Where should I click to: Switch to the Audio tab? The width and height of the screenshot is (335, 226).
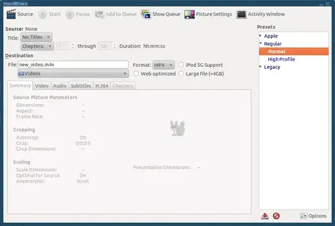[60, 85]
